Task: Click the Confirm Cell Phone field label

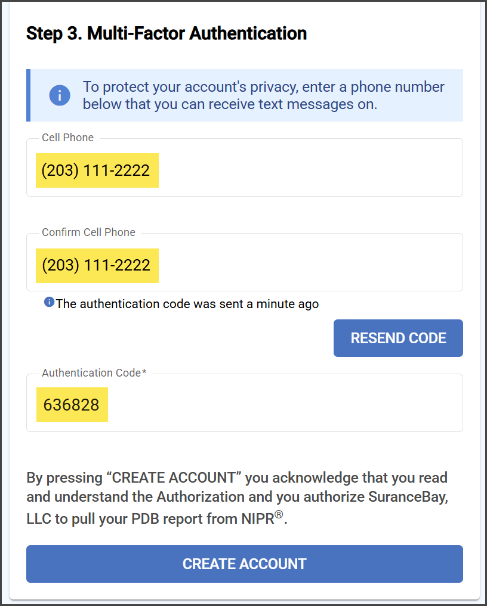Action: (89, 232)
